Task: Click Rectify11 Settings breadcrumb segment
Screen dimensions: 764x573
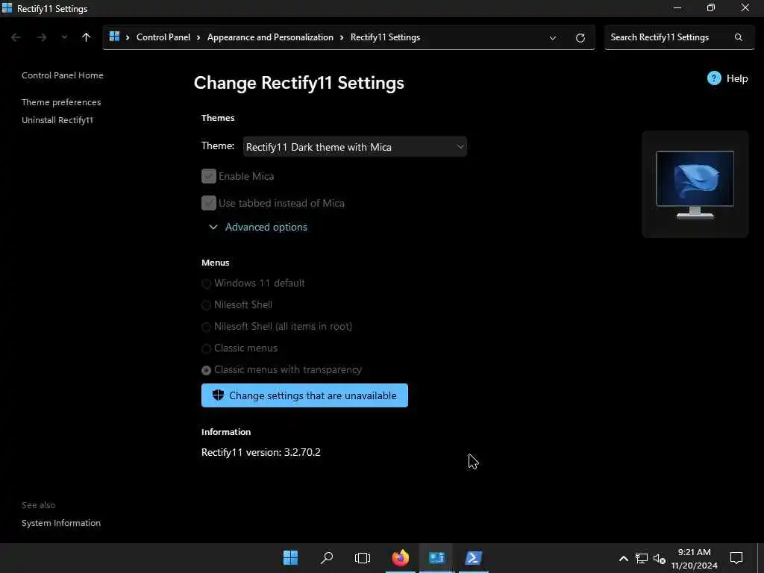Action: pyautogui.click(x=386, y=37)
